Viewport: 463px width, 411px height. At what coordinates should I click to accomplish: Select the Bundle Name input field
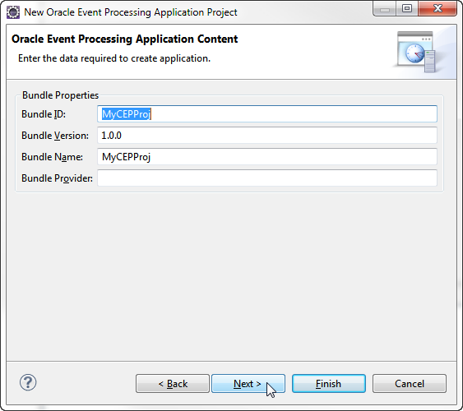coord(267,157)
